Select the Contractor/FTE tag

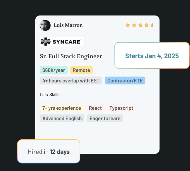[x=125, y=80]
